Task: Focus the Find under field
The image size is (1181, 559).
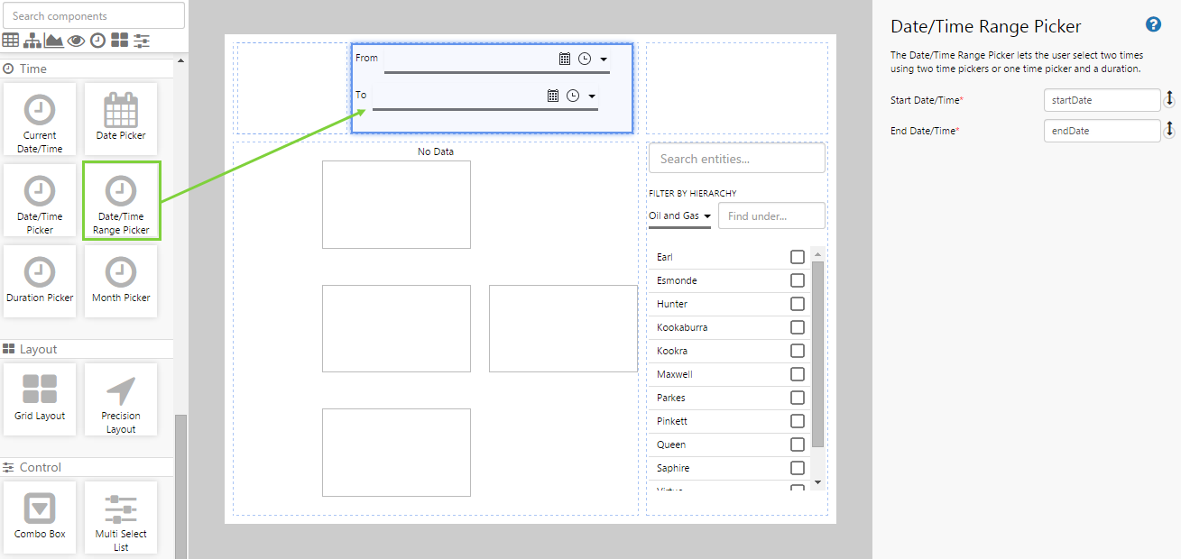Action: pos(771,216)
